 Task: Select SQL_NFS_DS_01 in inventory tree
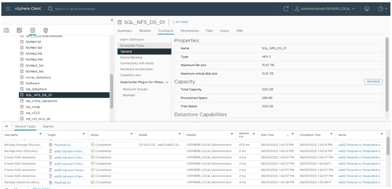click(x=64, y=95)
